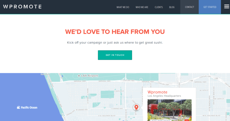230x121 pixels.
Task: Open the WHO WE ARE menu
Action: pos(142,7)
